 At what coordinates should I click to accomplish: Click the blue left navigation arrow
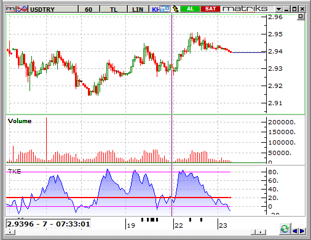pyautogui.click(x=295, y=231)
